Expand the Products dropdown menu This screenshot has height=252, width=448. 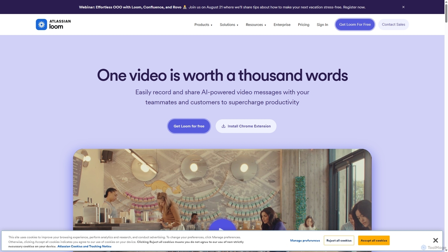point(203,24)
